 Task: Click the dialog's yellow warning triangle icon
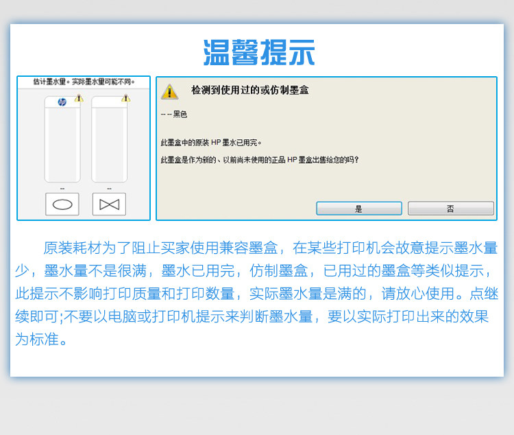point(169,91)
